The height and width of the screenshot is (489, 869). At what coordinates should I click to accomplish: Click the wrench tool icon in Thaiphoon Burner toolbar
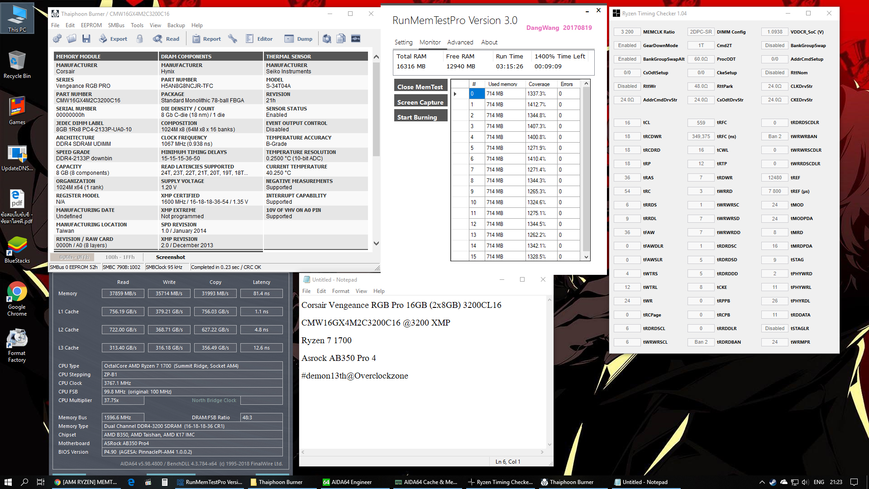(x=233, y=39)
